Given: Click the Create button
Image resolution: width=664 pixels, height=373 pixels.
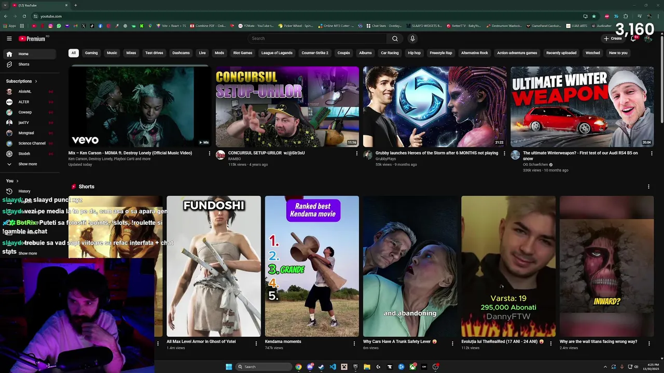Looking at the screenshot, I should coord(613,38).
